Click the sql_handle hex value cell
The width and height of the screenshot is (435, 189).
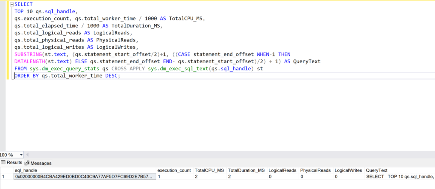pyautogui.click(x=84, y=177)
